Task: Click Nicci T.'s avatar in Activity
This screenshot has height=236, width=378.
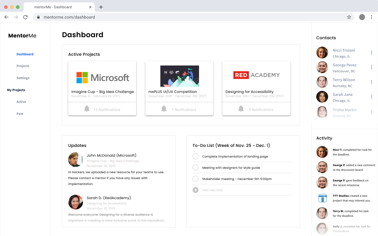Action: [322, 152]
